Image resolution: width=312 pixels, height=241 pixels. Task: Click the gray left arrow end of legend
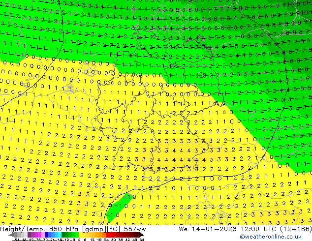pos(11,235)
